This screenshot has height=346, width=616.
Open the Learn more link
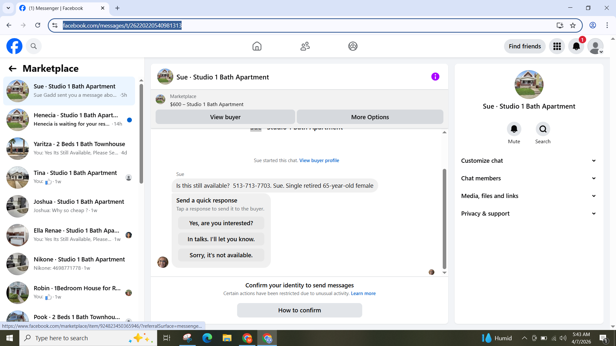[363, 293]
